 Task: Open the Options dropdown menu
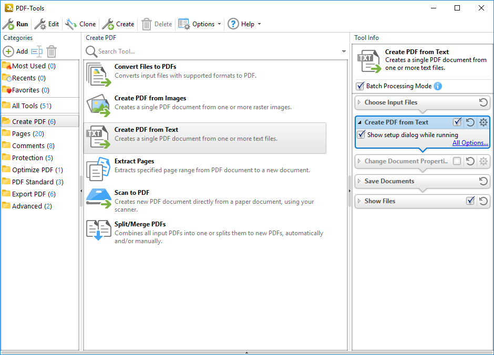click(x=200, y=24)
